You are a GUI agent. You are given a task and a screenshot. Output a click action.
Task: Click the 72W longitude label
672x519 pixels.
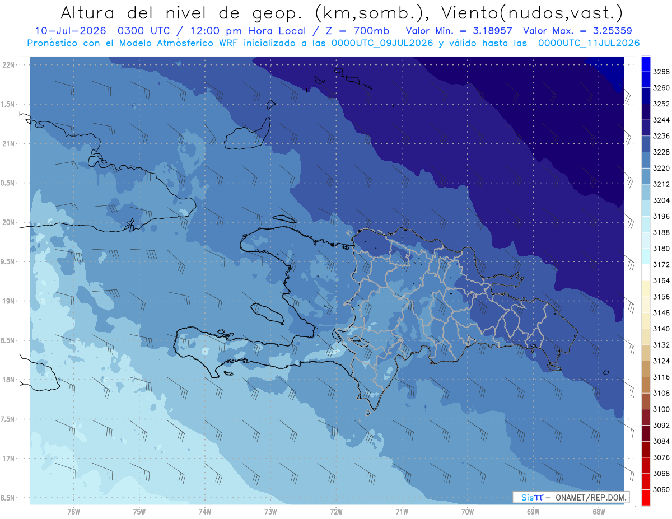point(337,512)
